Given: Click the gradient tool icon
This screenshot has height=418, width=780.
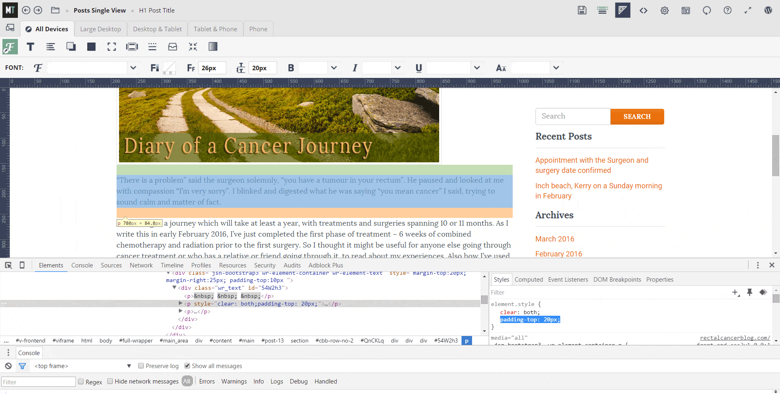Looking at the screenshot, I should (213, 47).
